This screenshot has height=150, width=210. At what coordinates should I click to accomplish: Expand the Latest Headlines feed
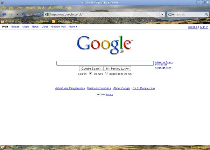tap(66, 21)
